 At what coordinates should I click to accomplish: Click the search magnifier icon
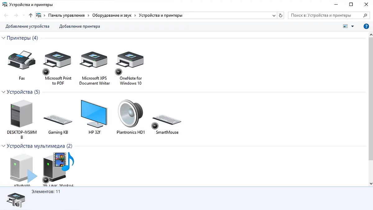pyautogui.click(x=365, y=15)
